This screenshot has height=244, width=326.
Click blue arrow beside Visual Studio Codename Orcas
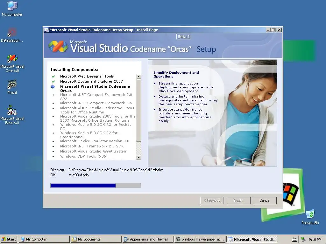53,87
